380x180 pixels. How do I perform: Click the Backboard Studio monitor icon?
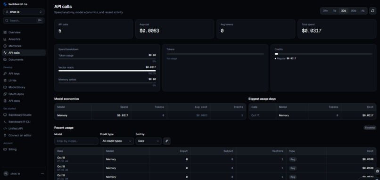pos(5,115)
